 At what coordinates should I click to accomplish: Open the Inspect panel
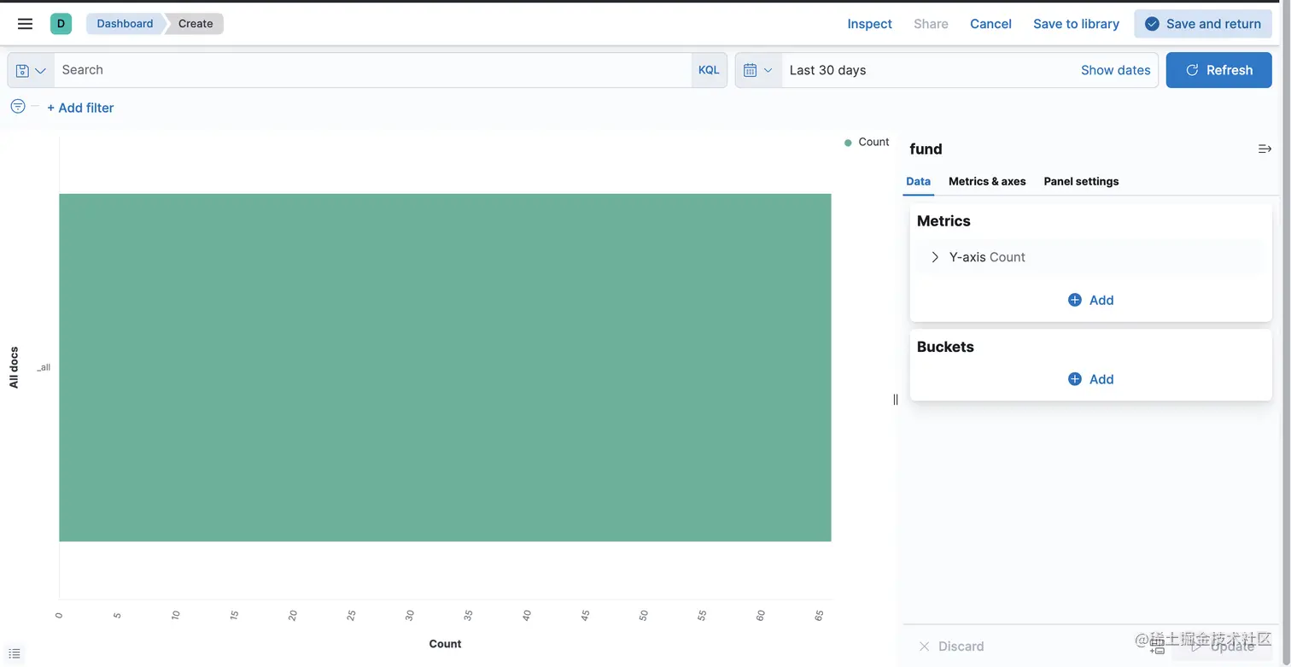pyautogui.click(x=869, y=24)
